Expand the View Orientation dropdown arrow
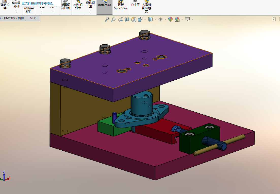Screen dimensions: 280x194 tap(145, 19)
